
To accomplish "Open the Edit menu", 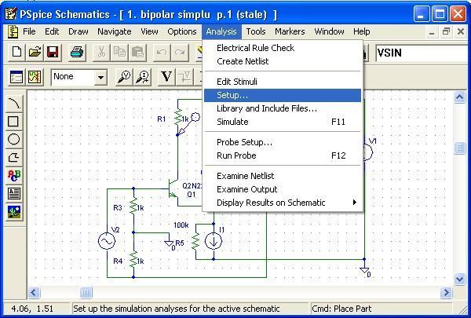I will (x=52, y=31).
